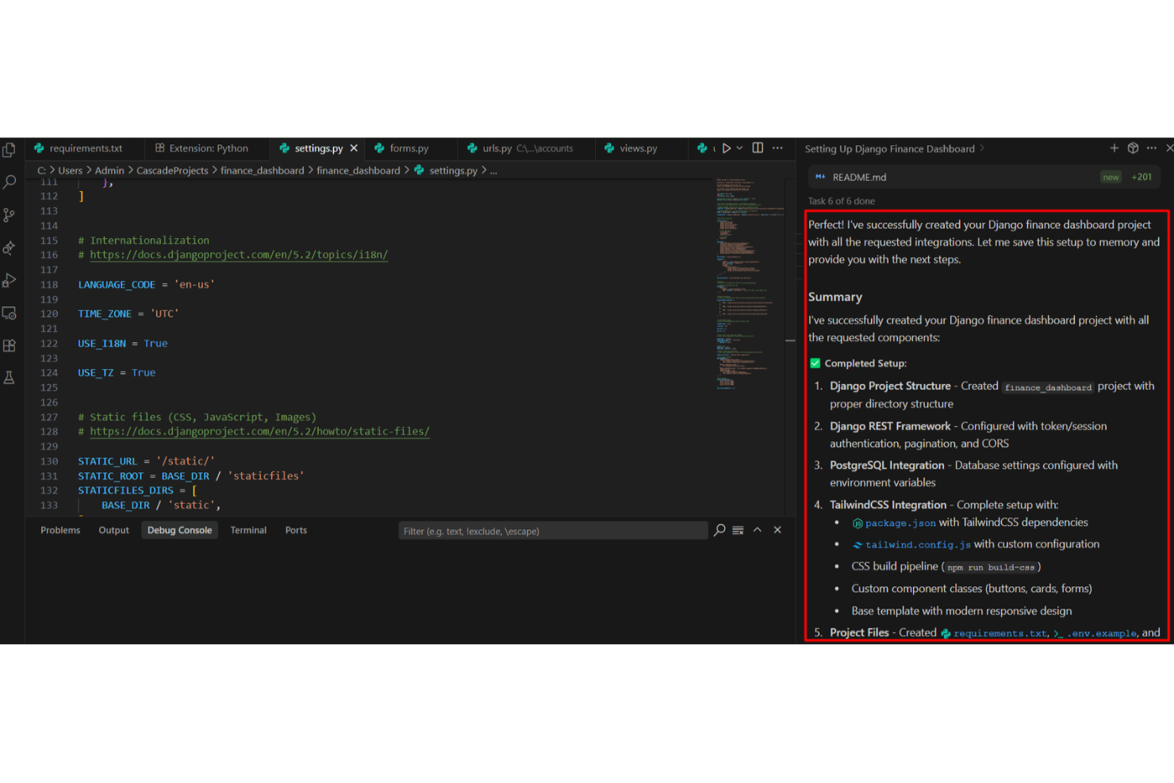
Task: Click the STATIC_ROOT line in editor
Action: 191,476
